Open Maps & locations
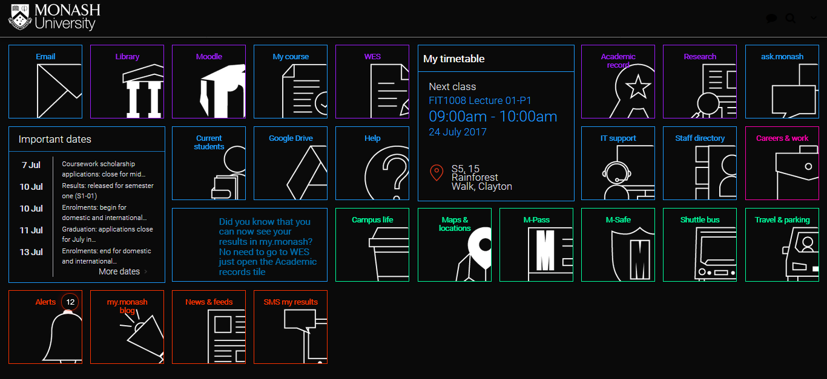The image size is (827, 379). (x=454, y=244)
